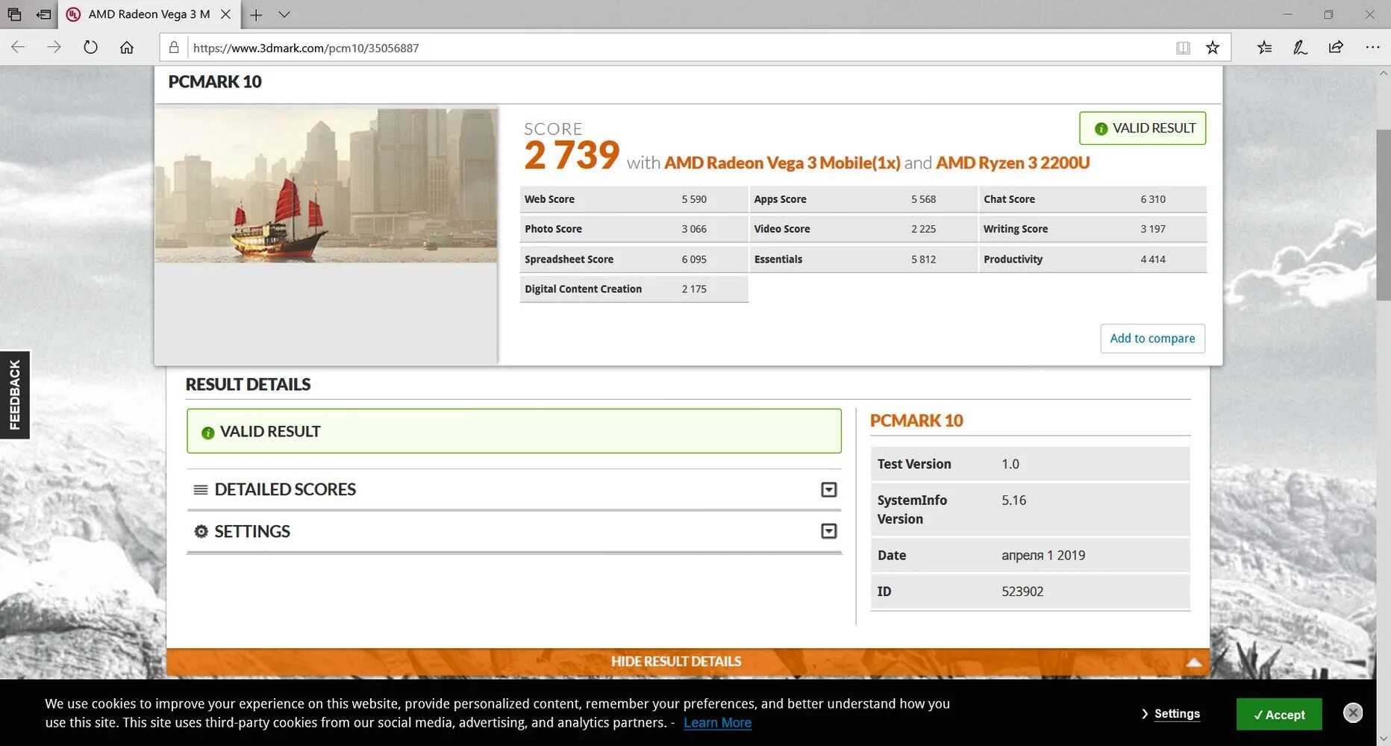The width and height of the screenshot is (1391, 746).
Task: Go to the Home page icon
Action: point(127,48)
